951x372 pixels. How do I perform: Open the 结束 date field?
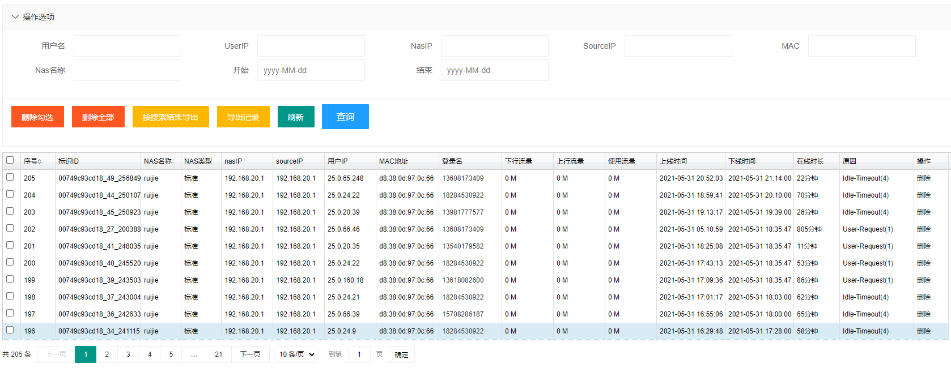pyautogui.click(x=495, y=70)
